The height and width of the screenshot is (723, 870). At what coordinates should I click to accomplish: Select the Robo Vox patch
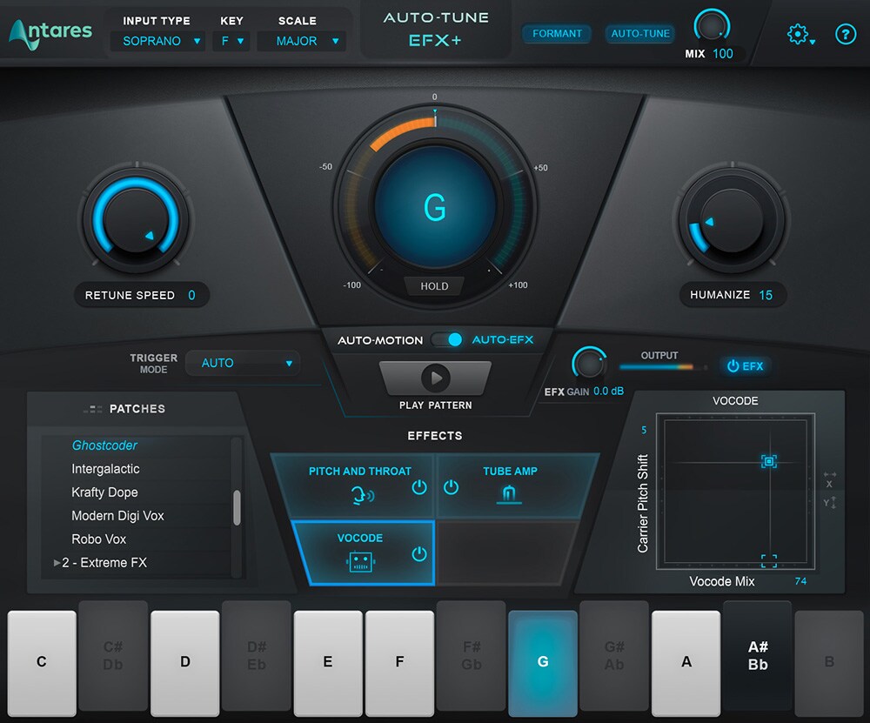click(x=99, y=539)
